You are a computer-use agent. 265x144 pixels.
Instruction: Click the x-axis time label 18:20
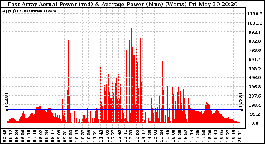coord(210,136)
